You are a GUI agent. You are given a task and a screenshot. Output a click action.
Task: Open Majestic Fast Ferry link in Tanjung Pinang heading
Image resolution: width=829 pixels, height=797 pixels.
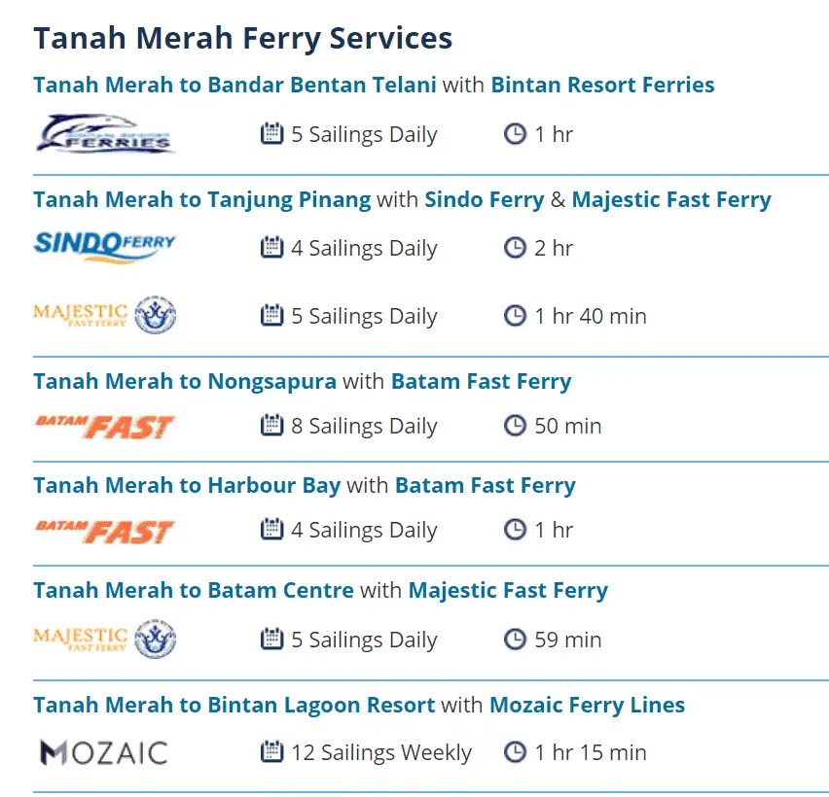point(671,199)
